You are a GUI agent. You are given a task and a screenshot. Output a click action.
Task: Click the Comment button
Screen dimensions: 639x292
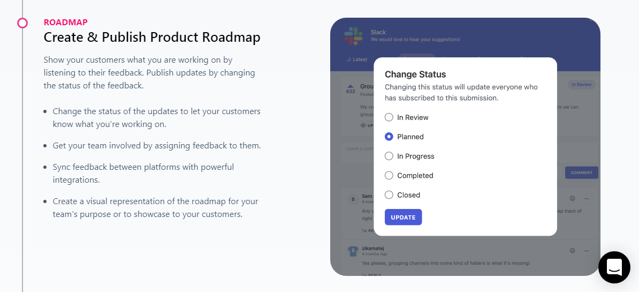[x=581, y=173]
